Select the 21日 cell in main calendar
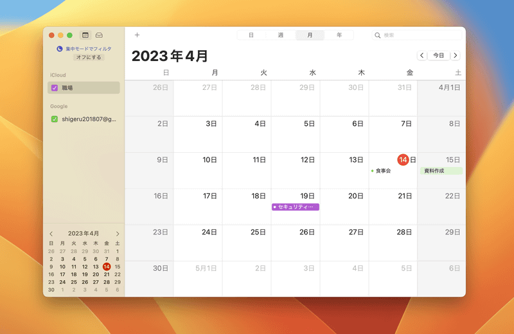This screenshot has height=334, width=514. (393, 206)
